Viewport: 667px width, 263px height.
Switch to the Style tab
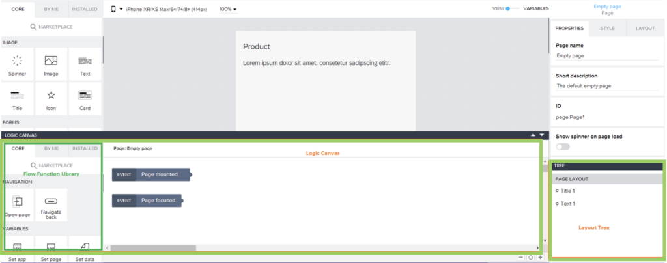click(607, 29)
